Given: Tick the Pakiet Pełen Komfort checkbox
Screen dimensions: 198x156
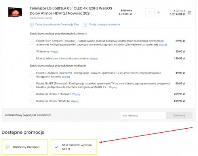Looking at the screenshot, I should tap(32, 43).
